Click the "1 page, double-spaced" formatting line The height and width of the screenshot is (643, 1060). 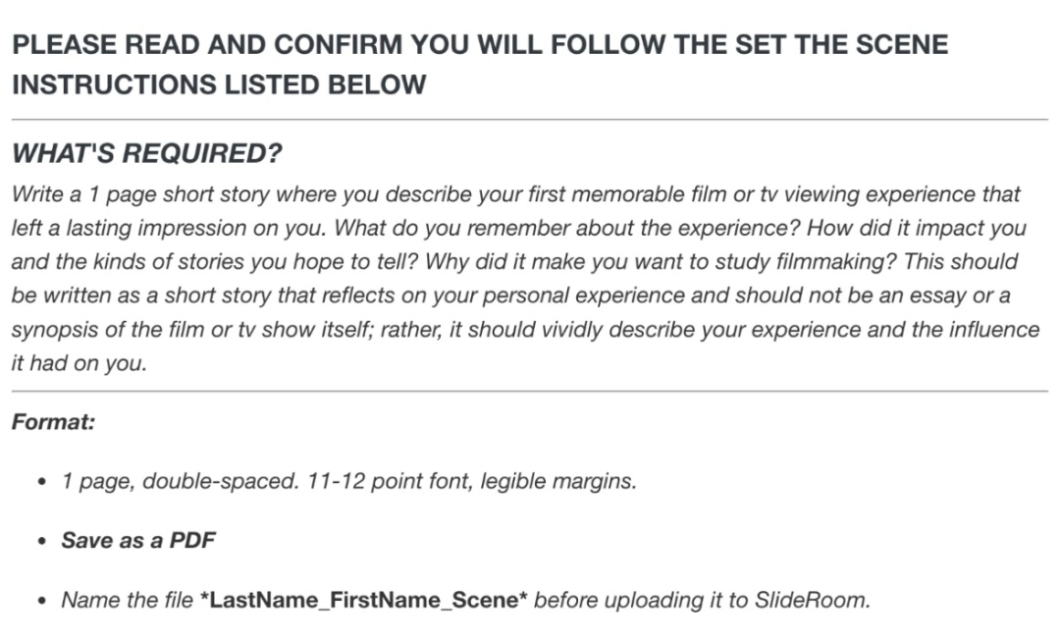(x=348, y=481)
